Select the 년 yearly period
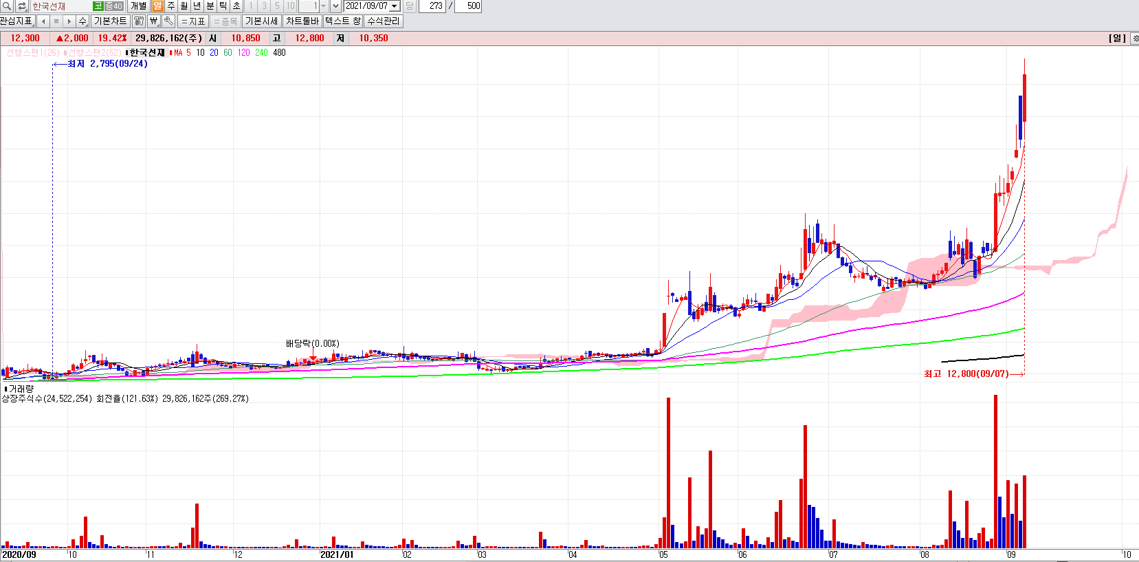The height and width of the screenshot is (562, 1139). pyautogui.click(x=197, y=6)
